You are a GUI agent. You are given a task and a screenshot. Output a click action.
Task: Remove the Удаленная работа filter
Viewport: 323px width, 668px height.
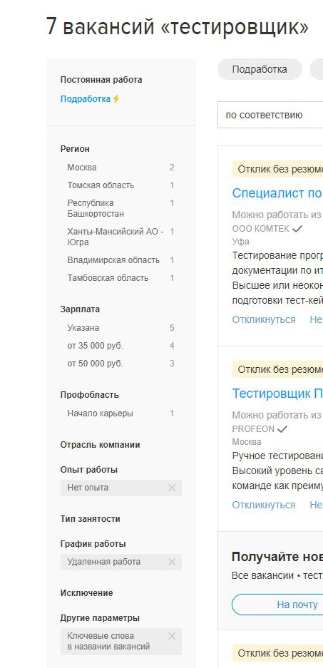pyautogui.click(x=172, y=562)
